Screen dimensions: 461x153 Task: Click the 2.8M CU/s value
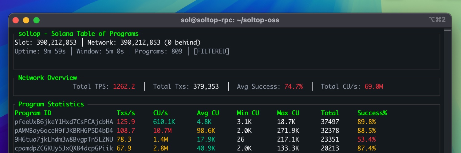pyautogui.click(x=160, y=148)
